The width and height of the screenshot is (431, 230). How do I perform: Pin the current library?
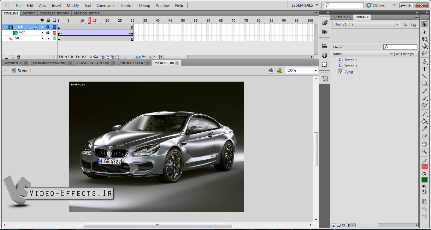click(x=405, y=25)
